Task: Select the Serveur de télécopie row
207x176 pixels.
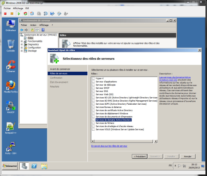Action: [105, 85]
